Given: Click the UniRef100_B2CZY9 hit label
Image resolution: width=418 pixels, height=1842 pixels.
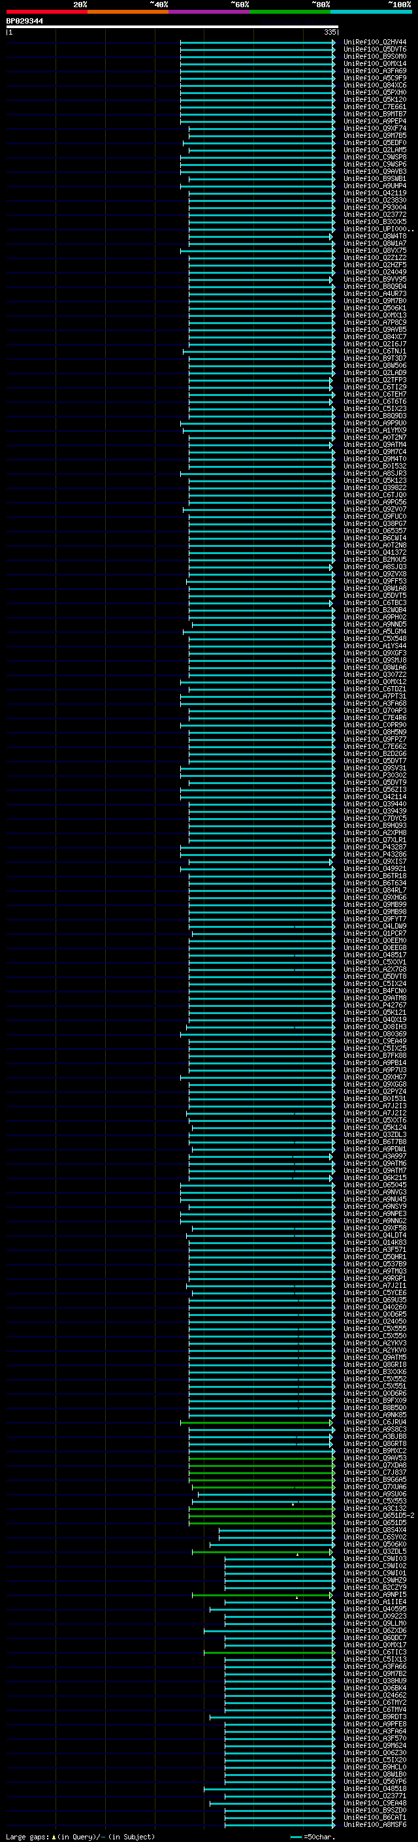Looking at the screenshot, I should pyautogui.click(x=375, y=1588).
